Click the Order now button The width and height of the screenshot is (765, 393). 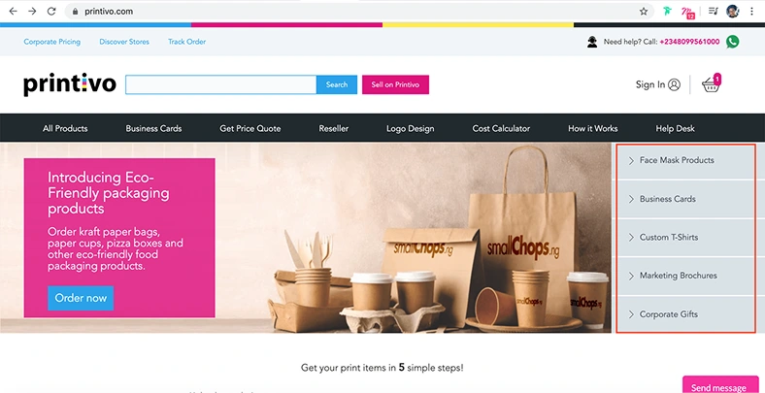pos(81,298)
